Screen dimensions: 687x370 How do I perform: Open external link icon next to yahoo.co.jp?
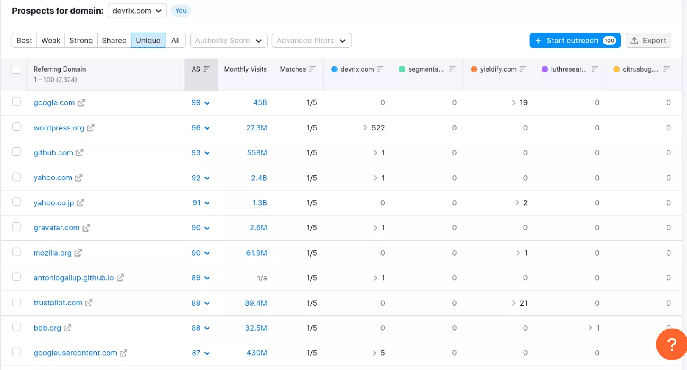click(81, 203)
